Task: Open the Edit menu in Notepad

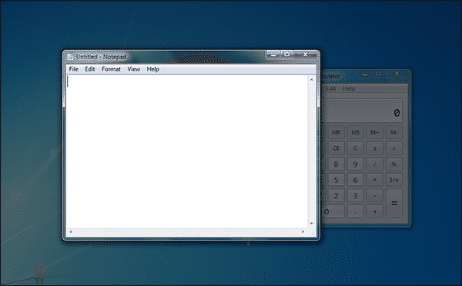Action: (x=90, y=69)
